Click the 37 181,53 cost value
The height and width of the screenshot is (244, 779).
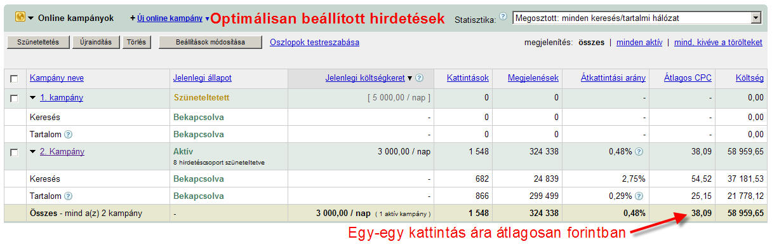(x=745, y=179)
